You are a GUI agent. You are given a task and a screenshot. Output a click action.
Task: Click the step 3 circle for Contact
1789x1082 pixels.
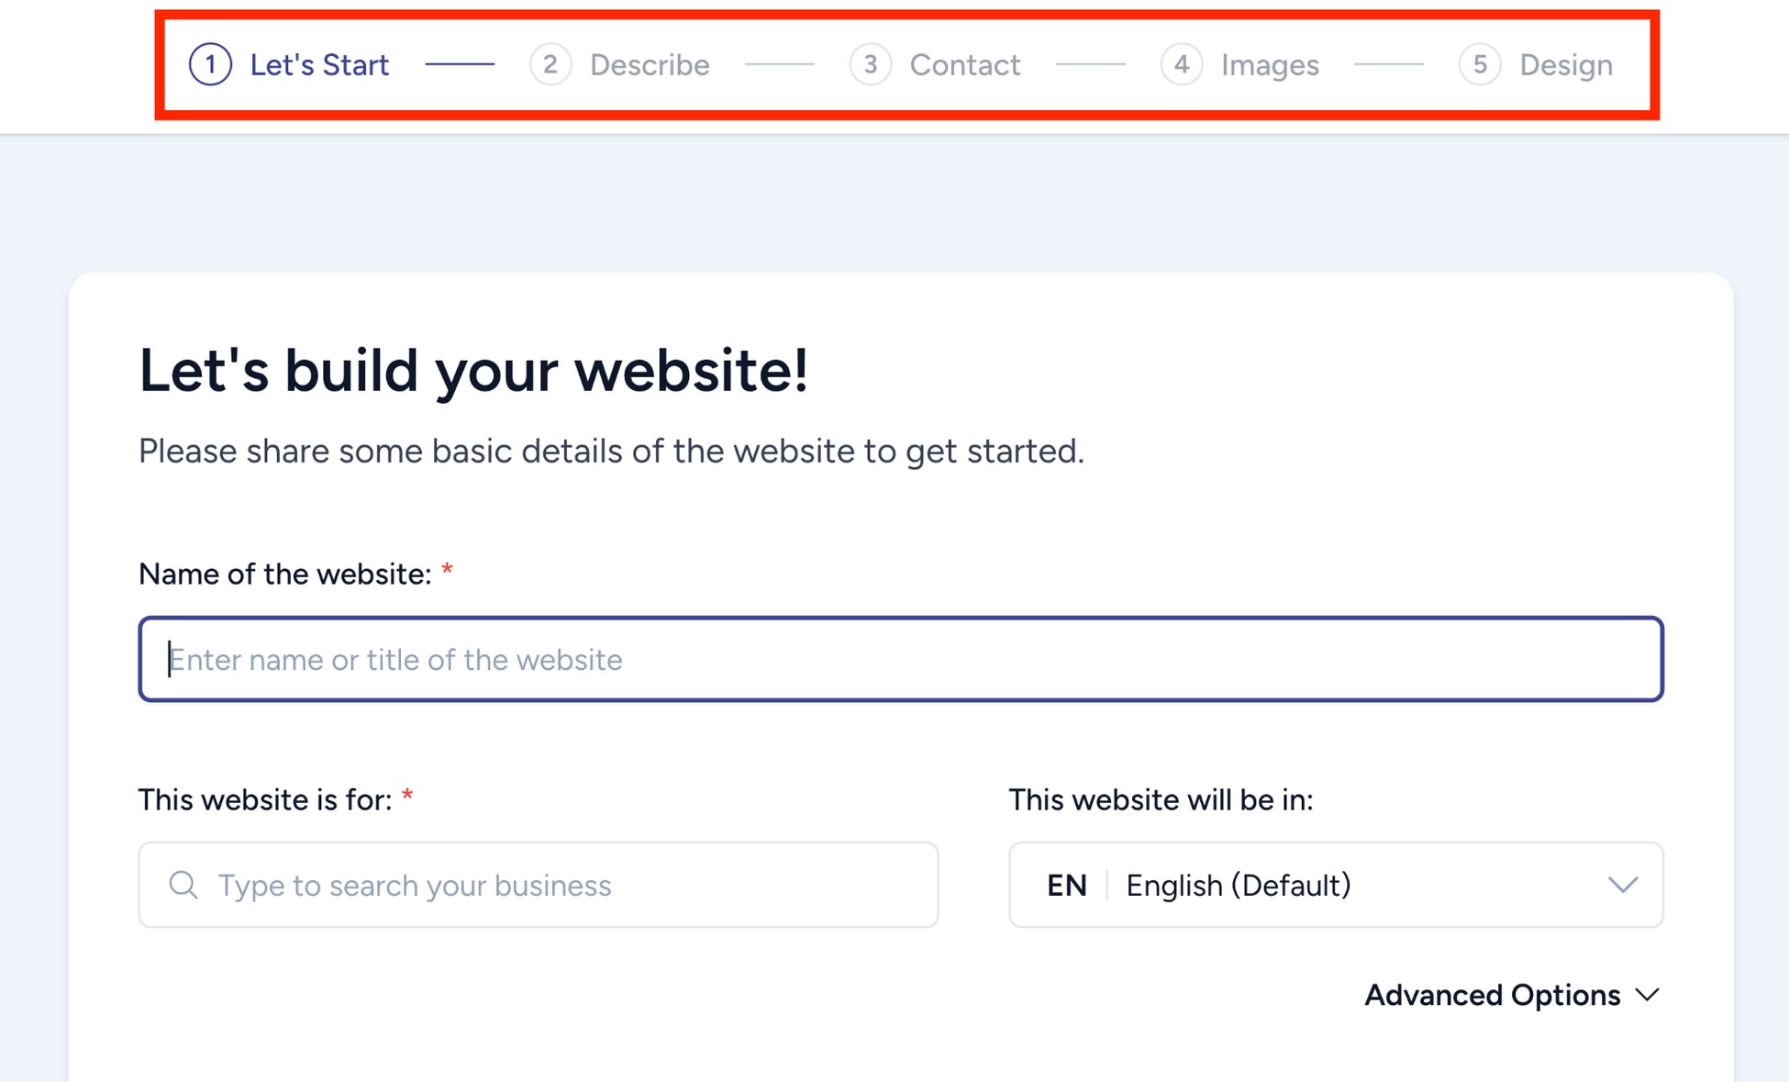pyautogui.click(x=870, y=64)
